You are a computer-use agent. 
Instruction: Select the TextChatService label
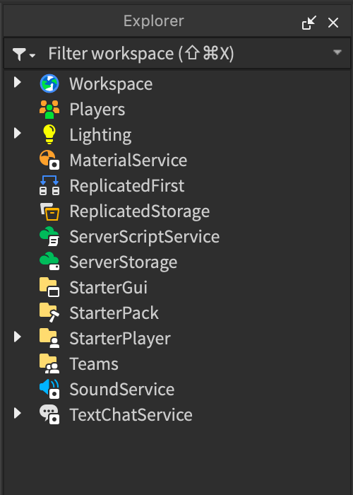131,415
